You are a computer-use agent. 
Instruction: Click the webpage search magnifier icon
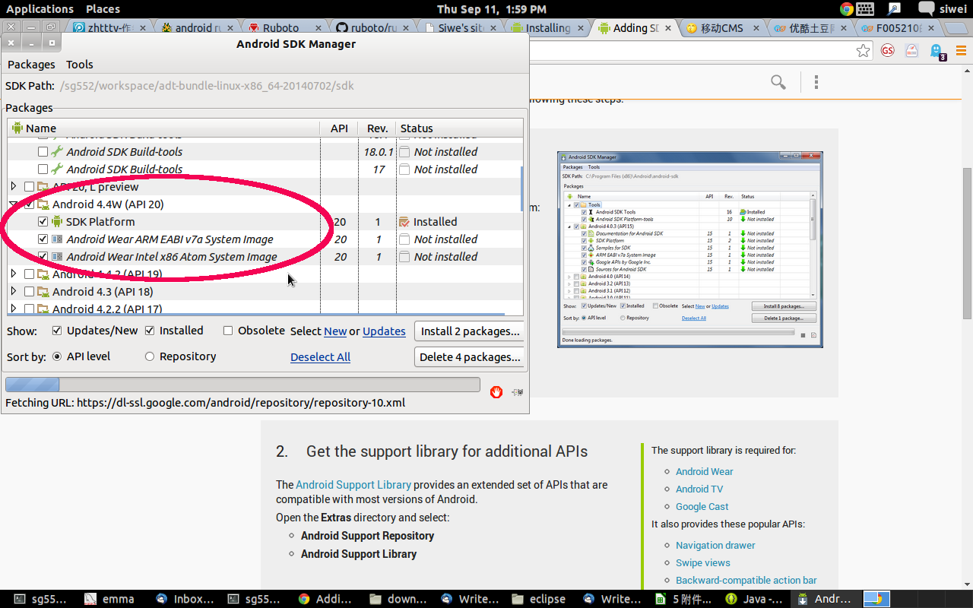(778, 82)
